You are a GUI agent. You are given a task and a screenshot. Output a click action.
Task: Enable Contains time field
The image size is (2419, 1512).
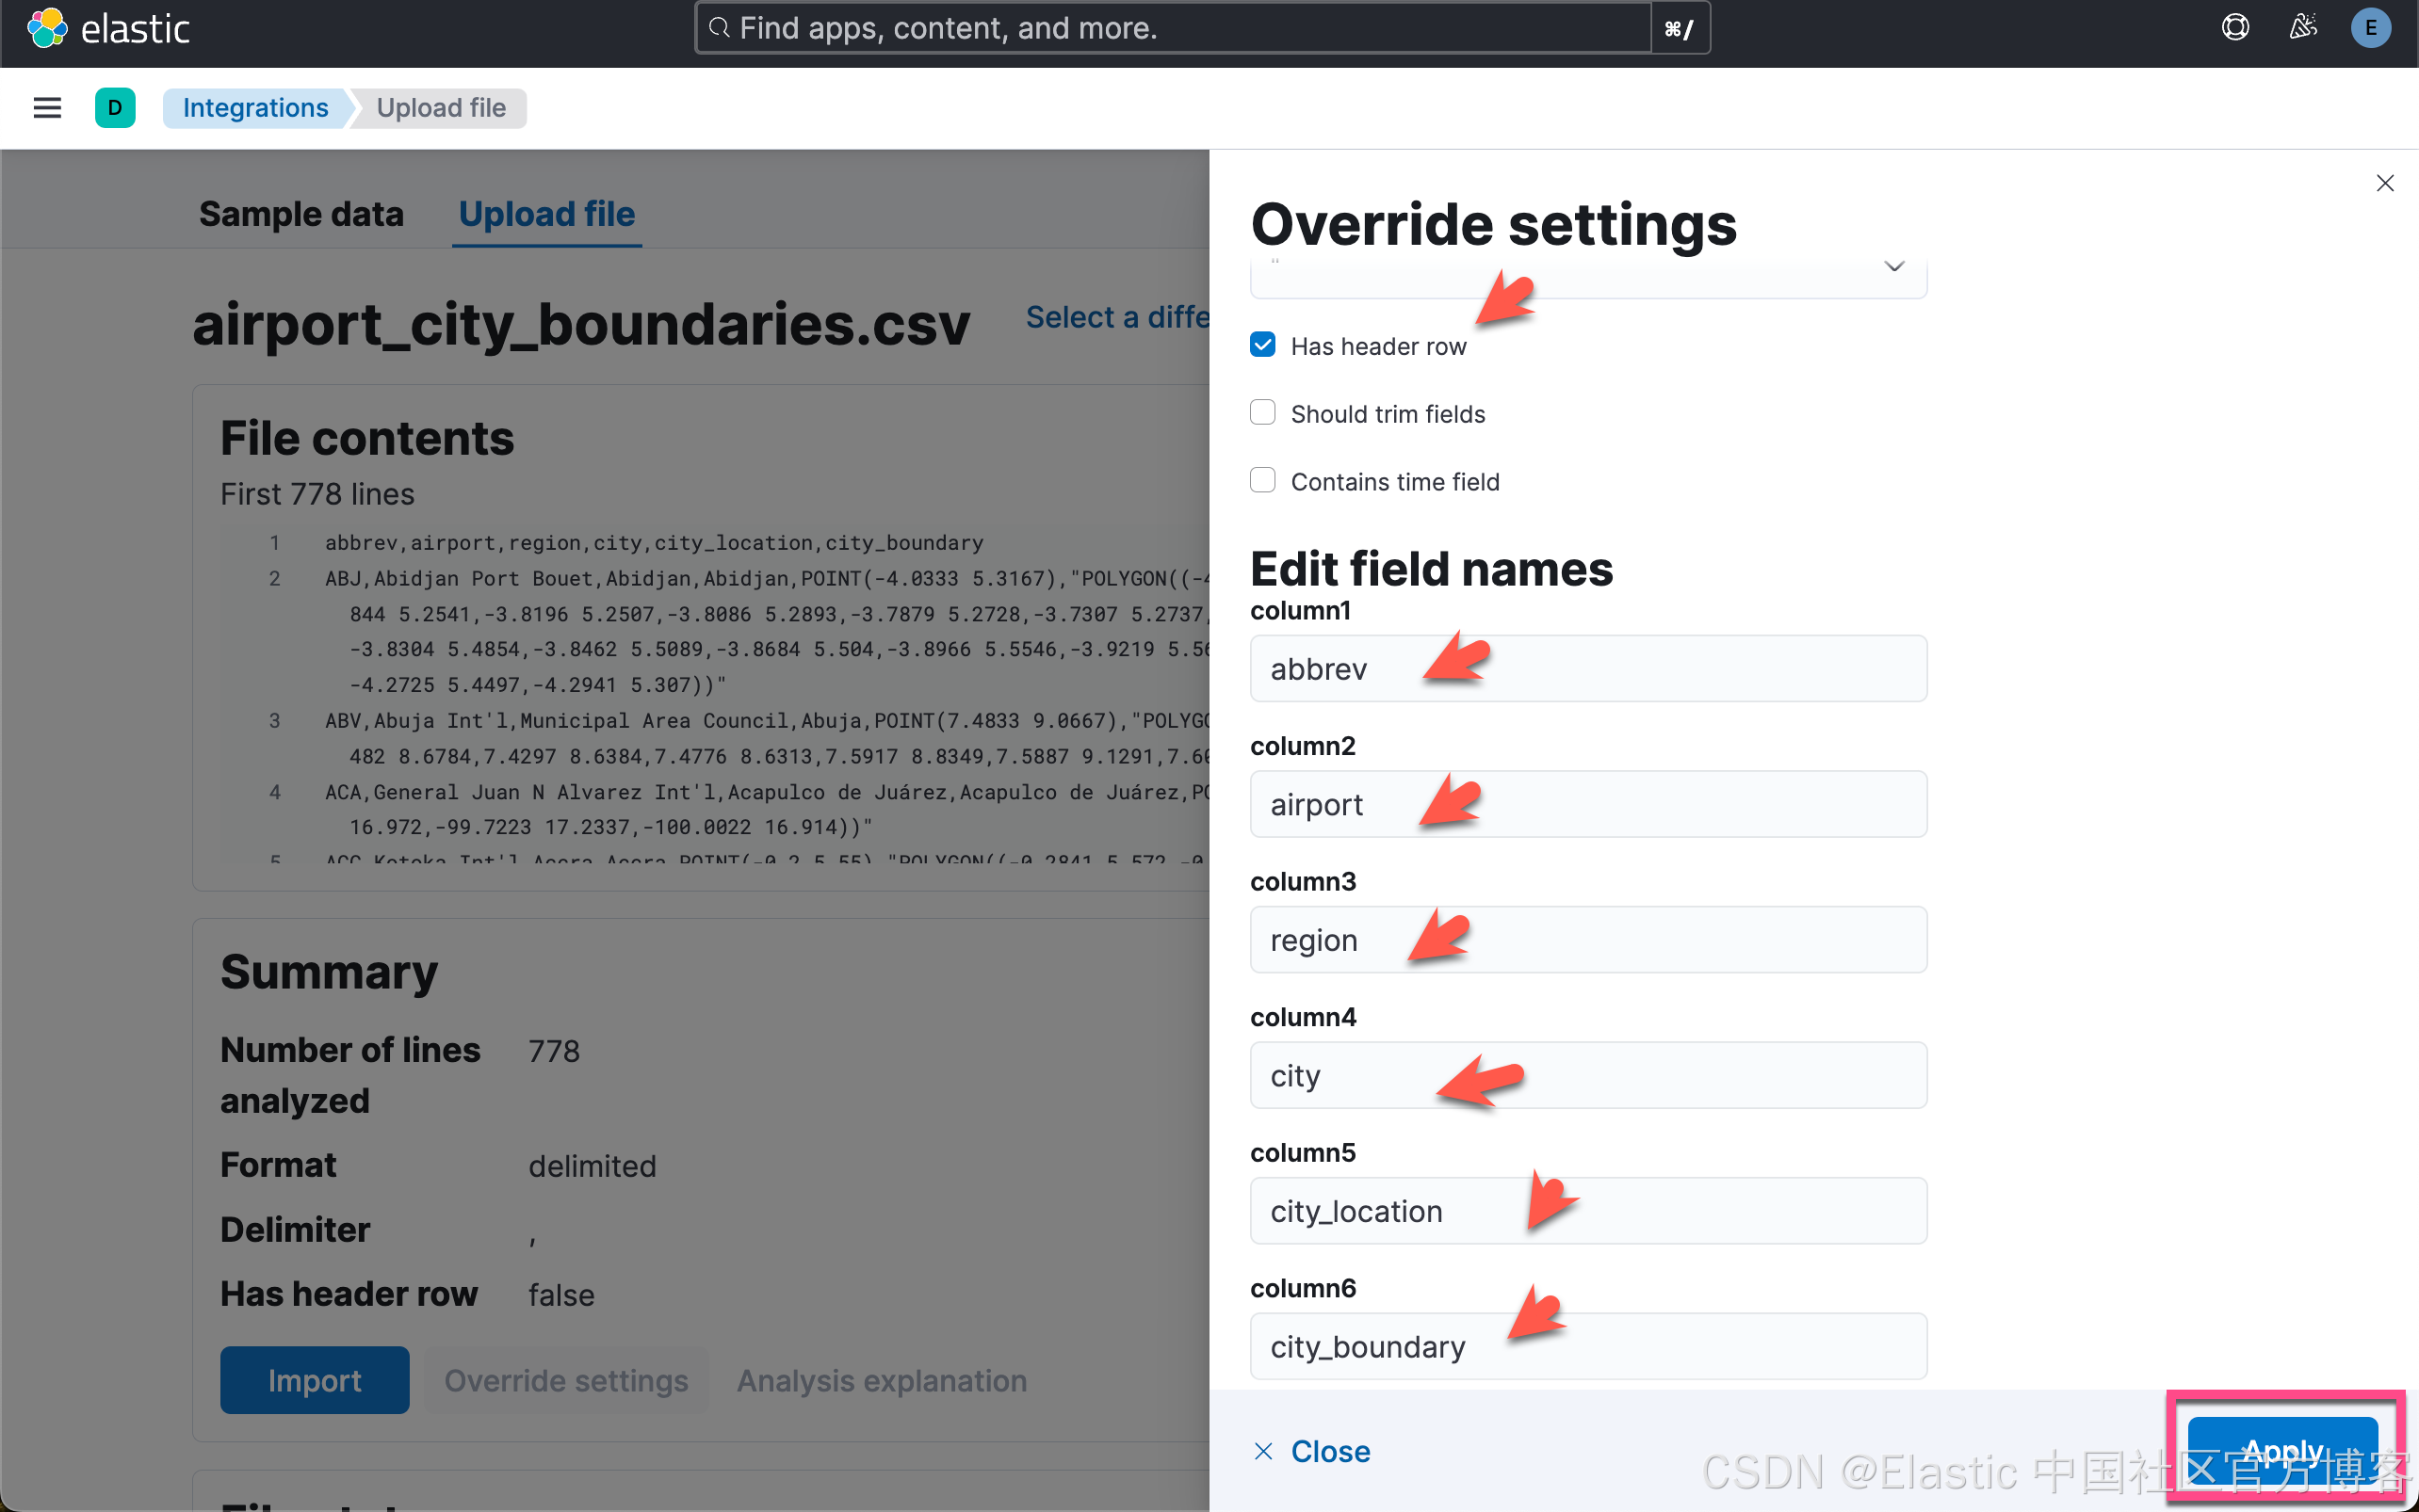tap(1261, 480)
